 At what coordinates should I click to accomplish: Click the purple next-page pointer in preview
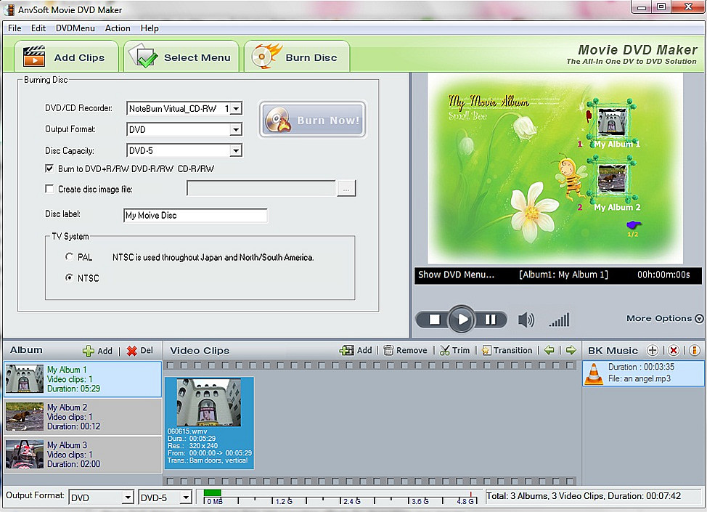pos(633,224)
